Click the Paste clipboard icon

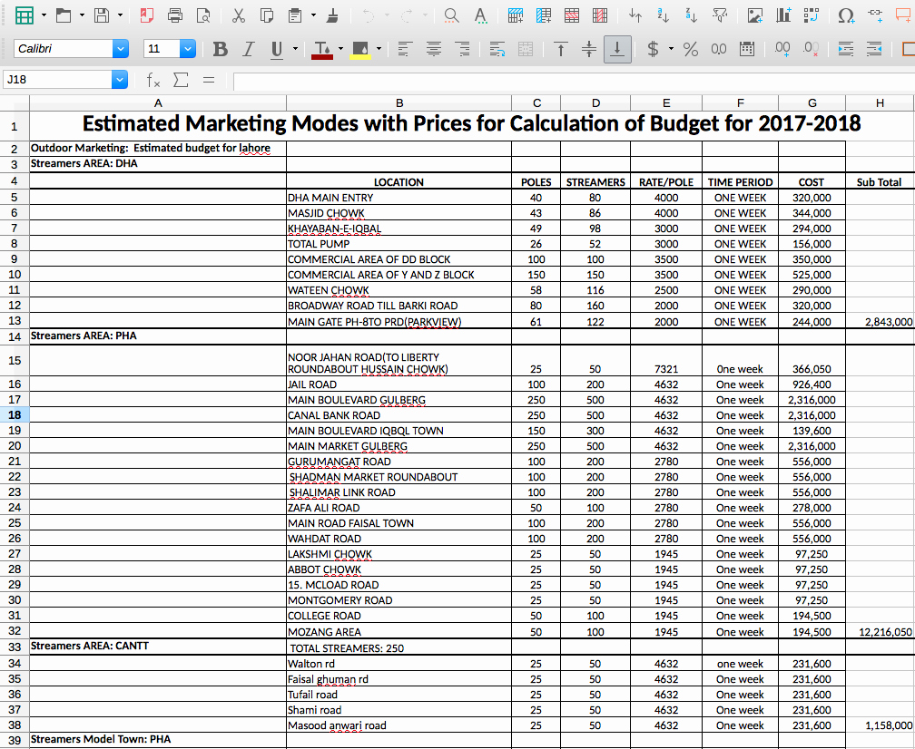click(295, 15)
